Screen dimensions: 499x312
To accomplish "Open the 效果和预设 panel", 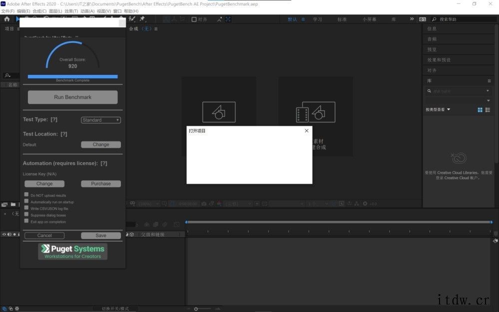I will pyautogui.click(x=439, y=60).
